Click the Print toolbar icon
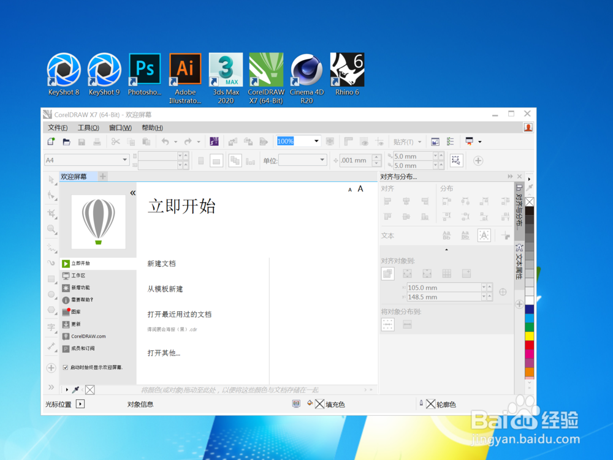Viewport: 613px width, 460px height. (x=97, y=141)
